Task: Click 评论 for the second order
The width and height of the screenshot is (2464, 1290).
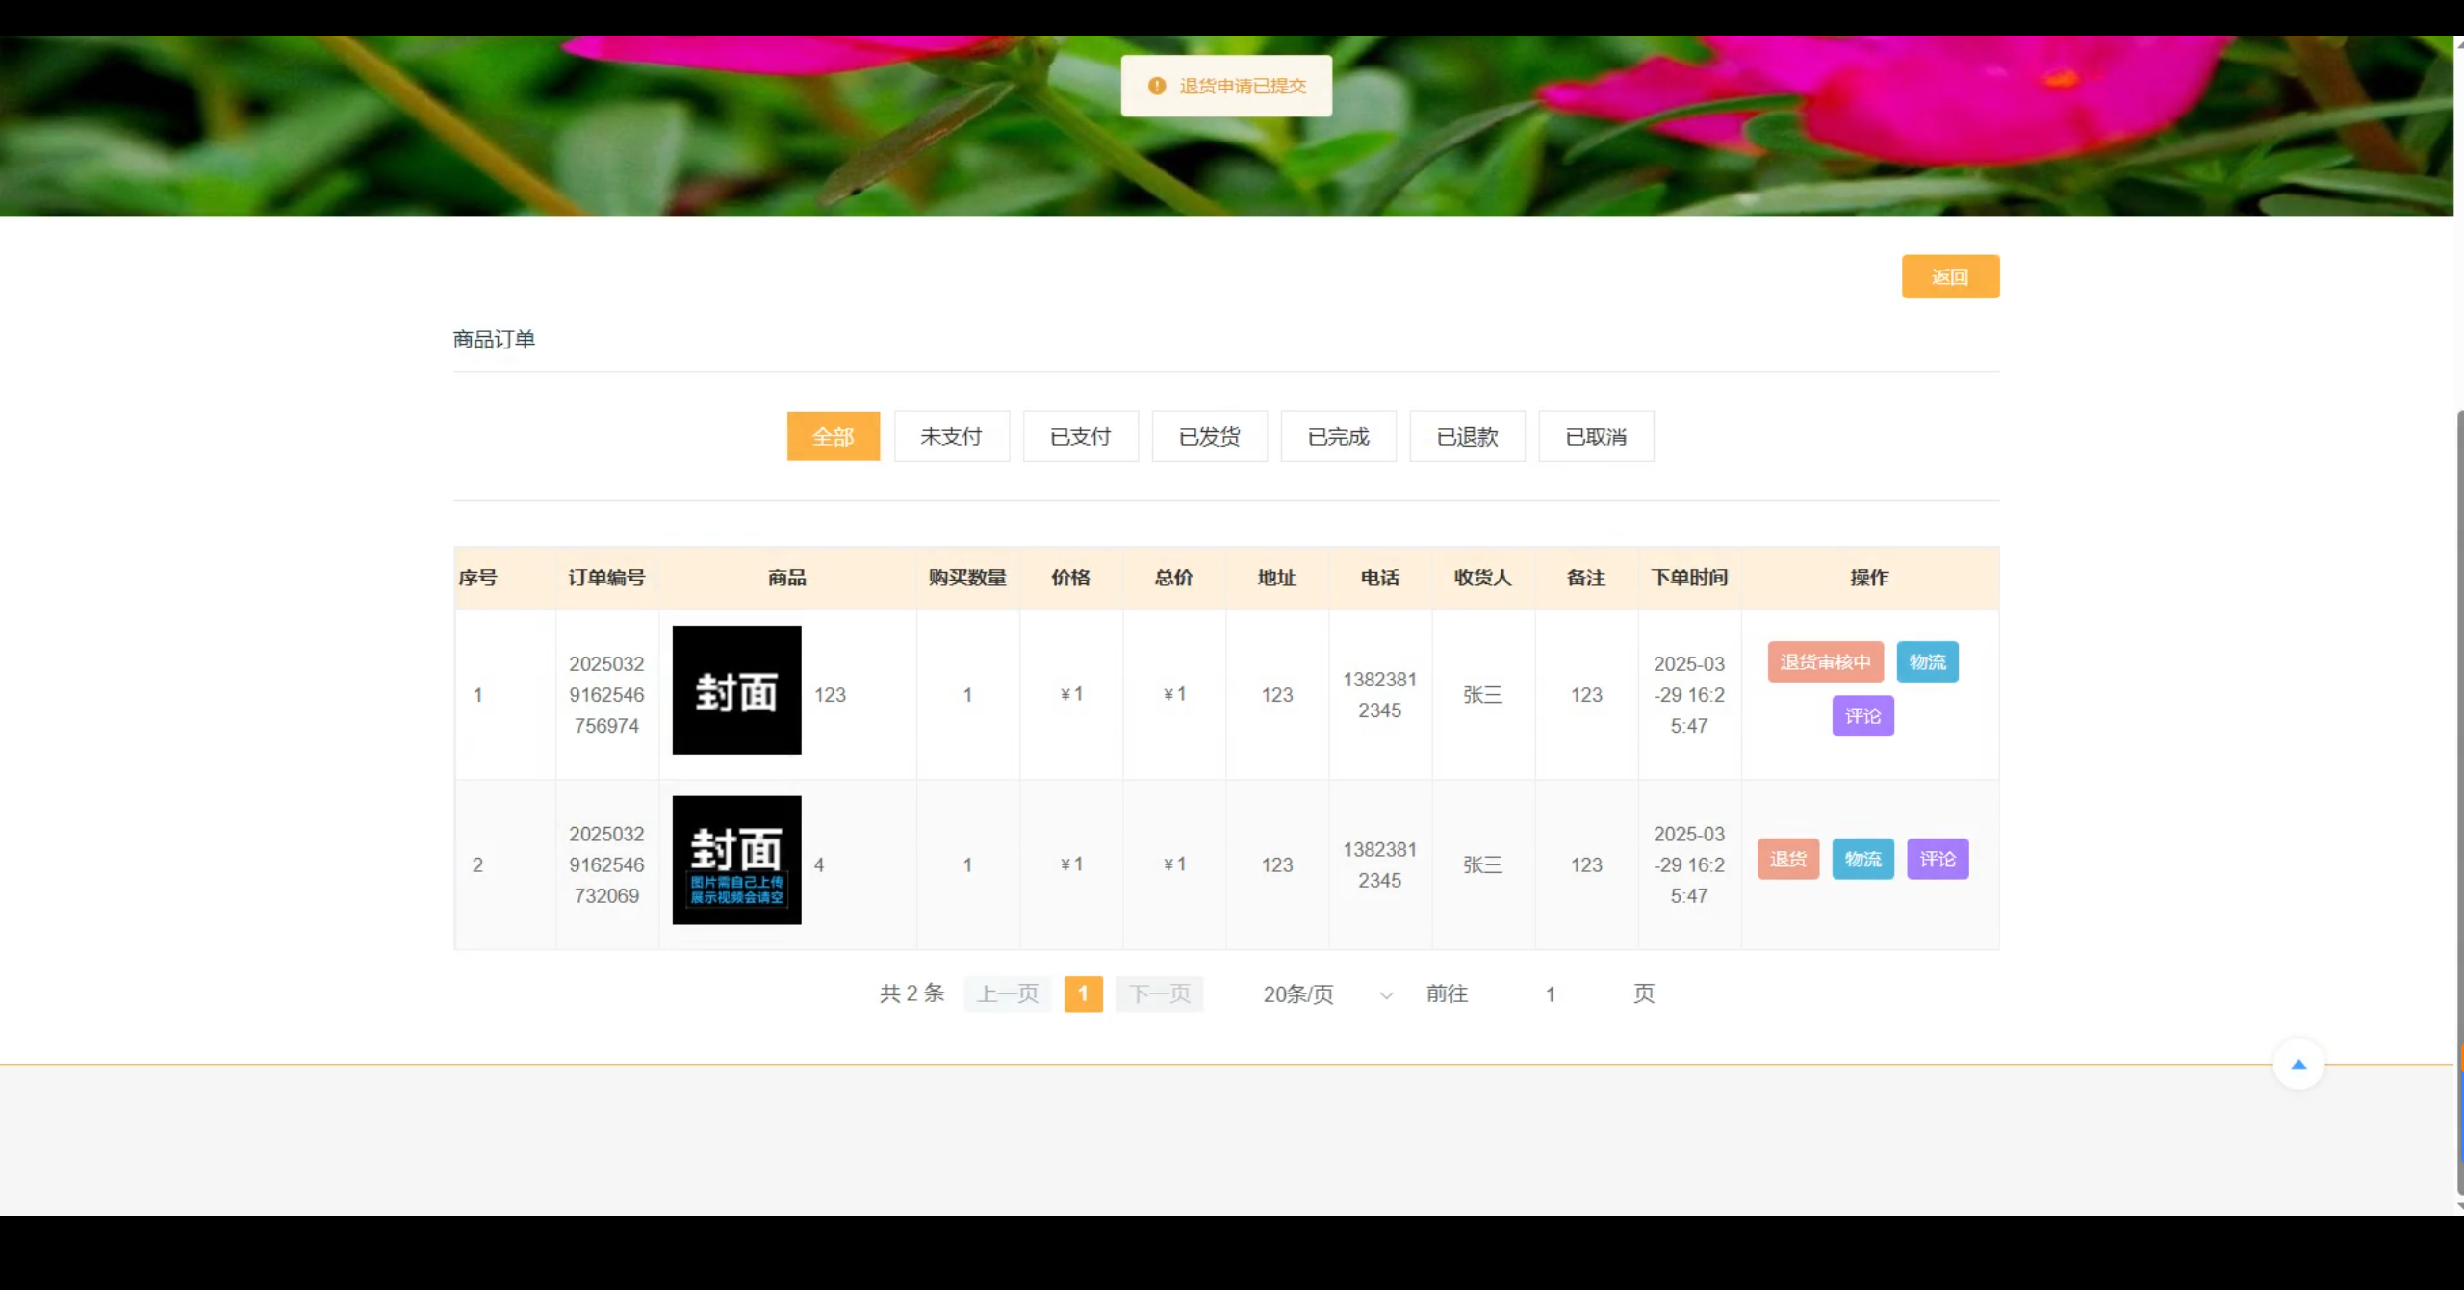Action: (1938, 859)
